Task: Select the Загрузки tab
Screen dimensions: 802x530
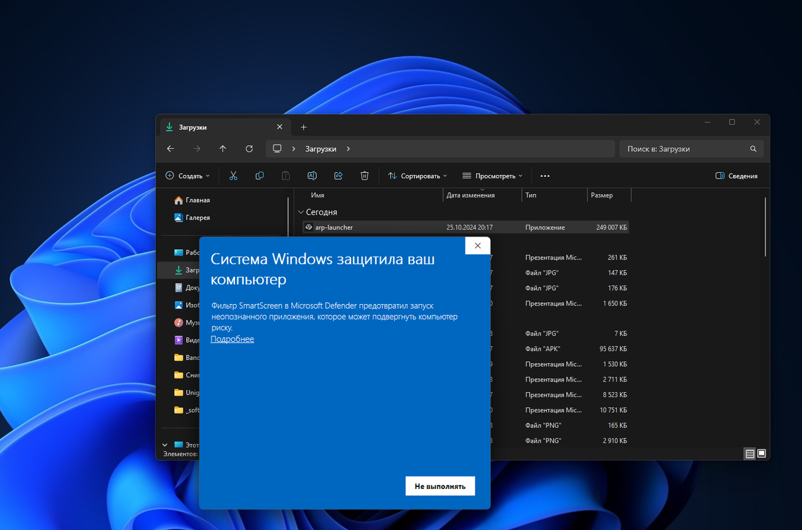Action: coord(225,127)
